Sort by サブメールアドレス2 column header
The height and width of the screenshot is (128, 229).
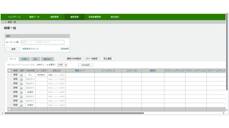click(196, 71)
